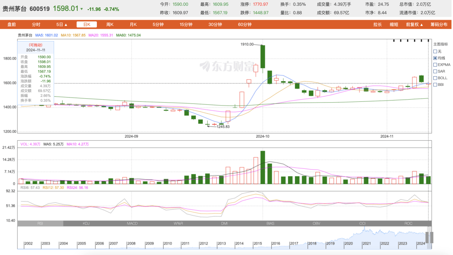The height and width of the screenshot is (255, 453).
Task: Click the down arrow beside price 1598.01
Action: [x=81, y=9]
